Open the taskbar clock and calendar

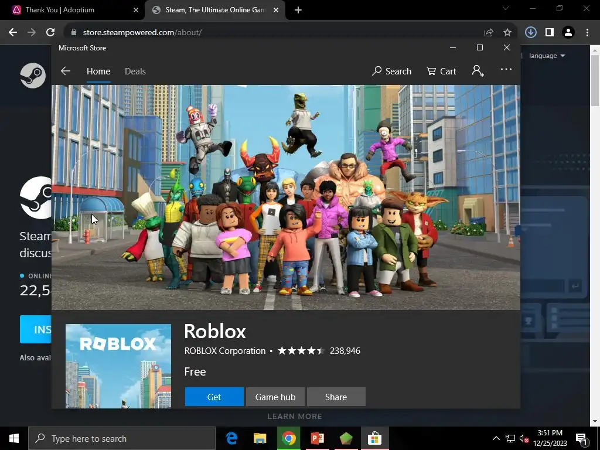(x=550, y=438)
